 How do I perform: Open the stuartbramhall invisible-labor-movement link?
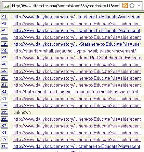coord(75,51)
